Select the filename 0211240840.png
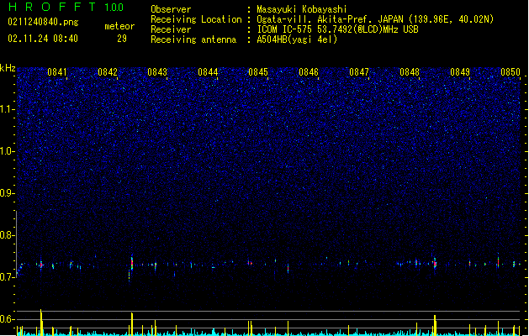This screenshot has width=529, height=336. (x=43, y=22)
